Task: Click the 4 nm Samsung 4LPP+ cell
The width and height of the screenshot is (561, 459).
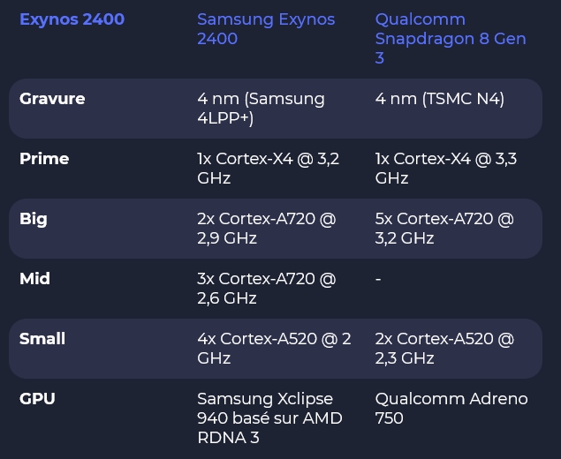Action: point(261,109)
